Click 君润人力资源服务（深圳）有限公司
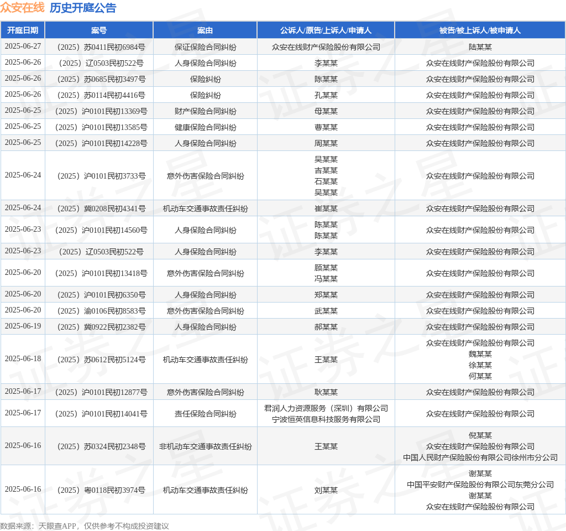The width and height of the screenshot is (566, 531). (326, 408)
